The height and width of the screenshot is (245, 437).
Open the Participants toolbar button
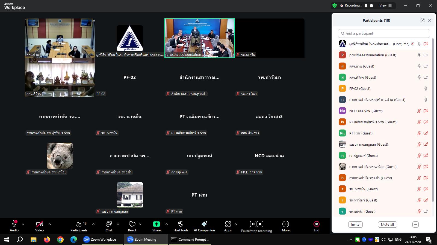tap(79, 226)
